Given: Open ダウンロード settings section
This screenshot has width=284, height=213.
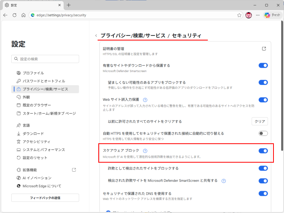Looking at the screenshot, I should (45, 134).
